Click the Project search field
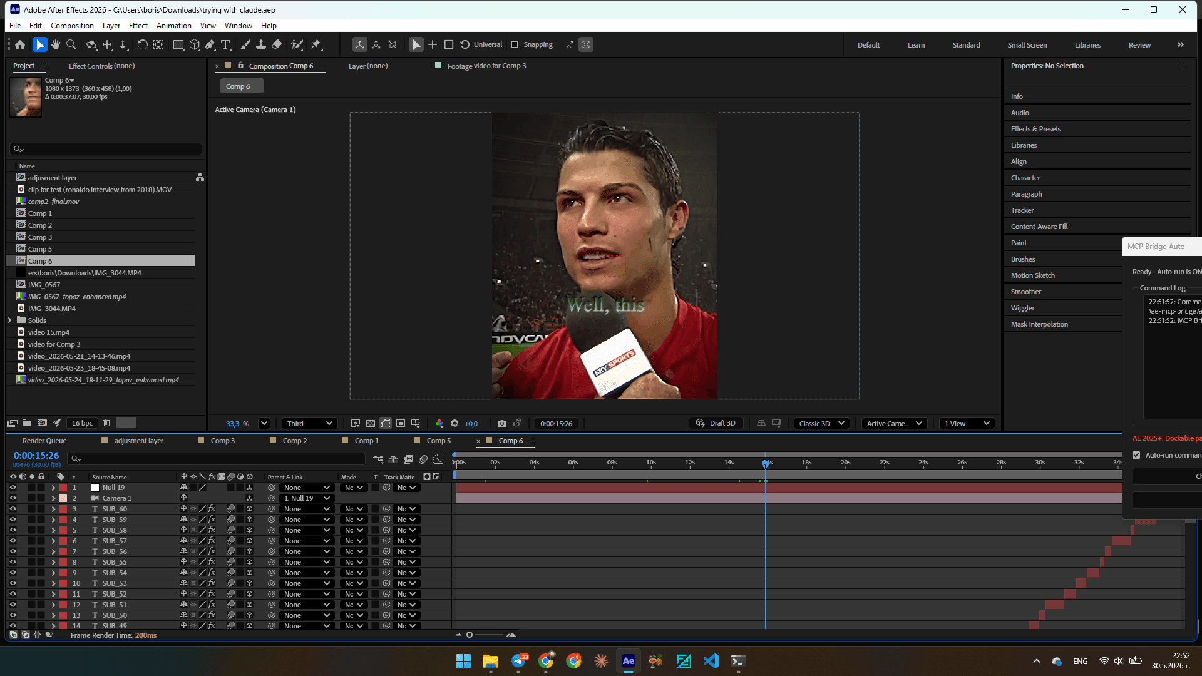 point(106,149)
